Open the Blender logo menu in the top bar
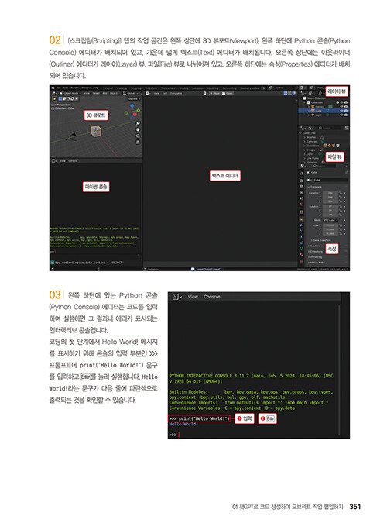Screen dimensions: 387x530 click(53, 88)
